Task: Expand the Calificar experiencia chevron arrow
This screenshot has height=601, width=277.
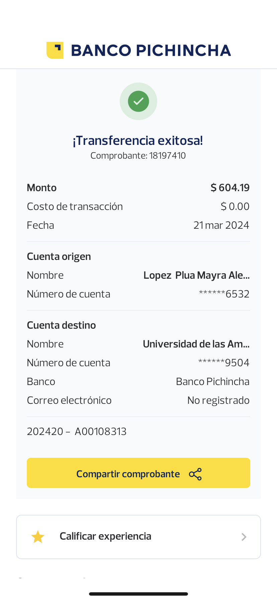Action: coord(244,537)
